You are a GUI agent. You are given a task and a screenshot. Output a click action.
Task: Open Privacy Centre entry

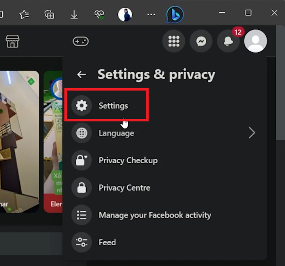(x=164, y=188)
